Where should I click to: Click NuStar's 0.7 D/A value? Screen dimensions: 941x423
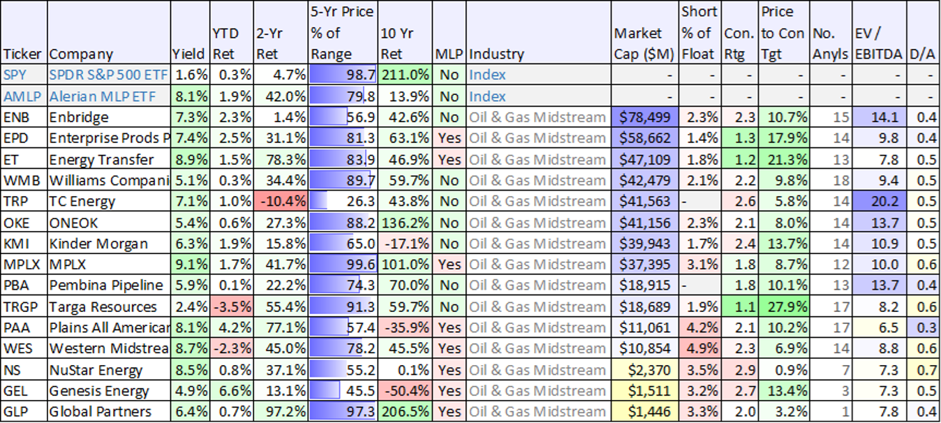pyautogui.click(x=922, y=370)
